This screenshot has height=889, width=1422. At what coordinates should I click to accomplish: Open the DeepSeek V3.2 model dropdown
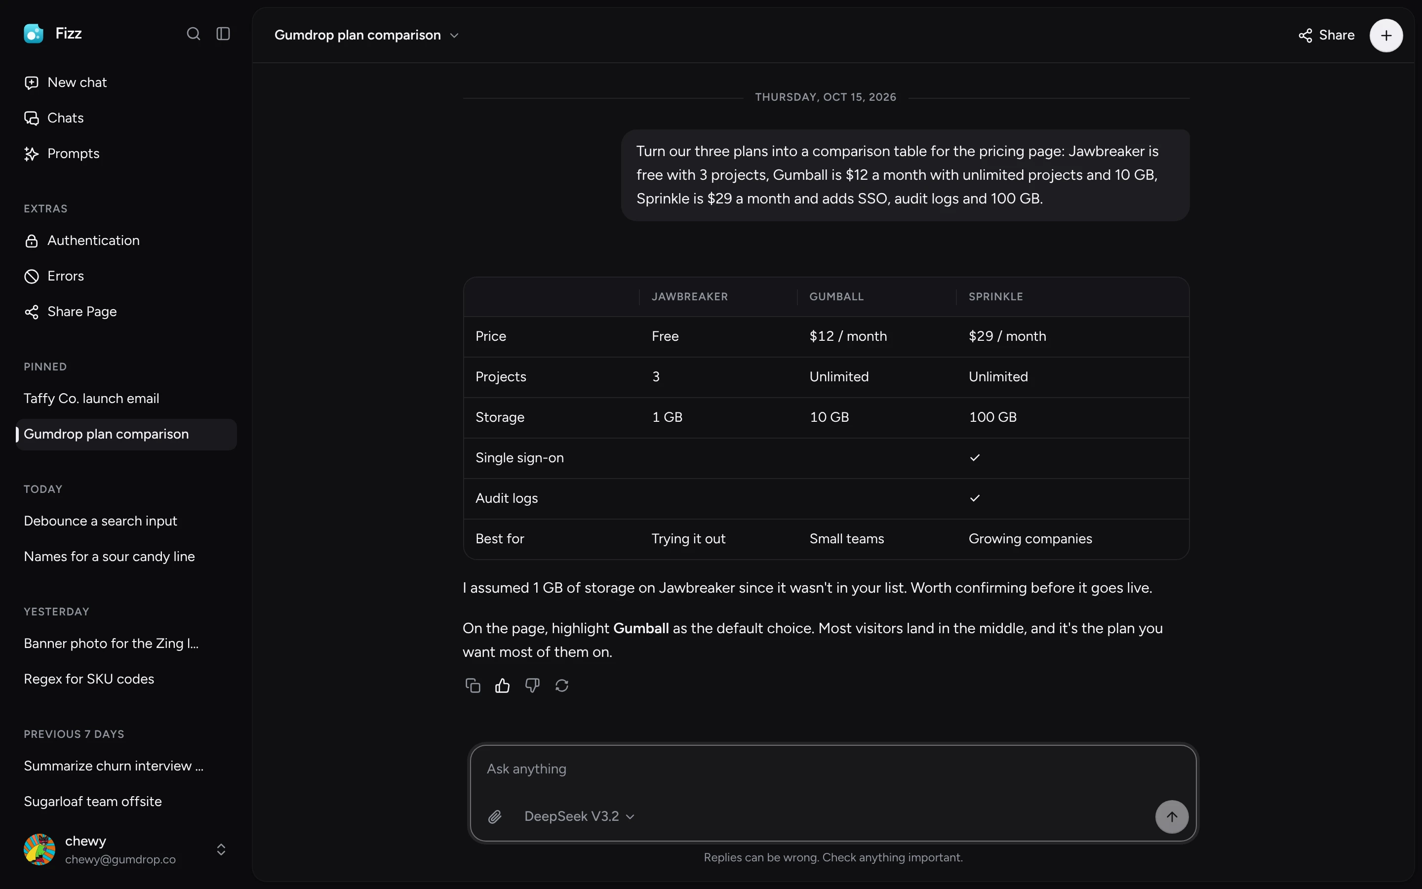[x=579, y=817]
